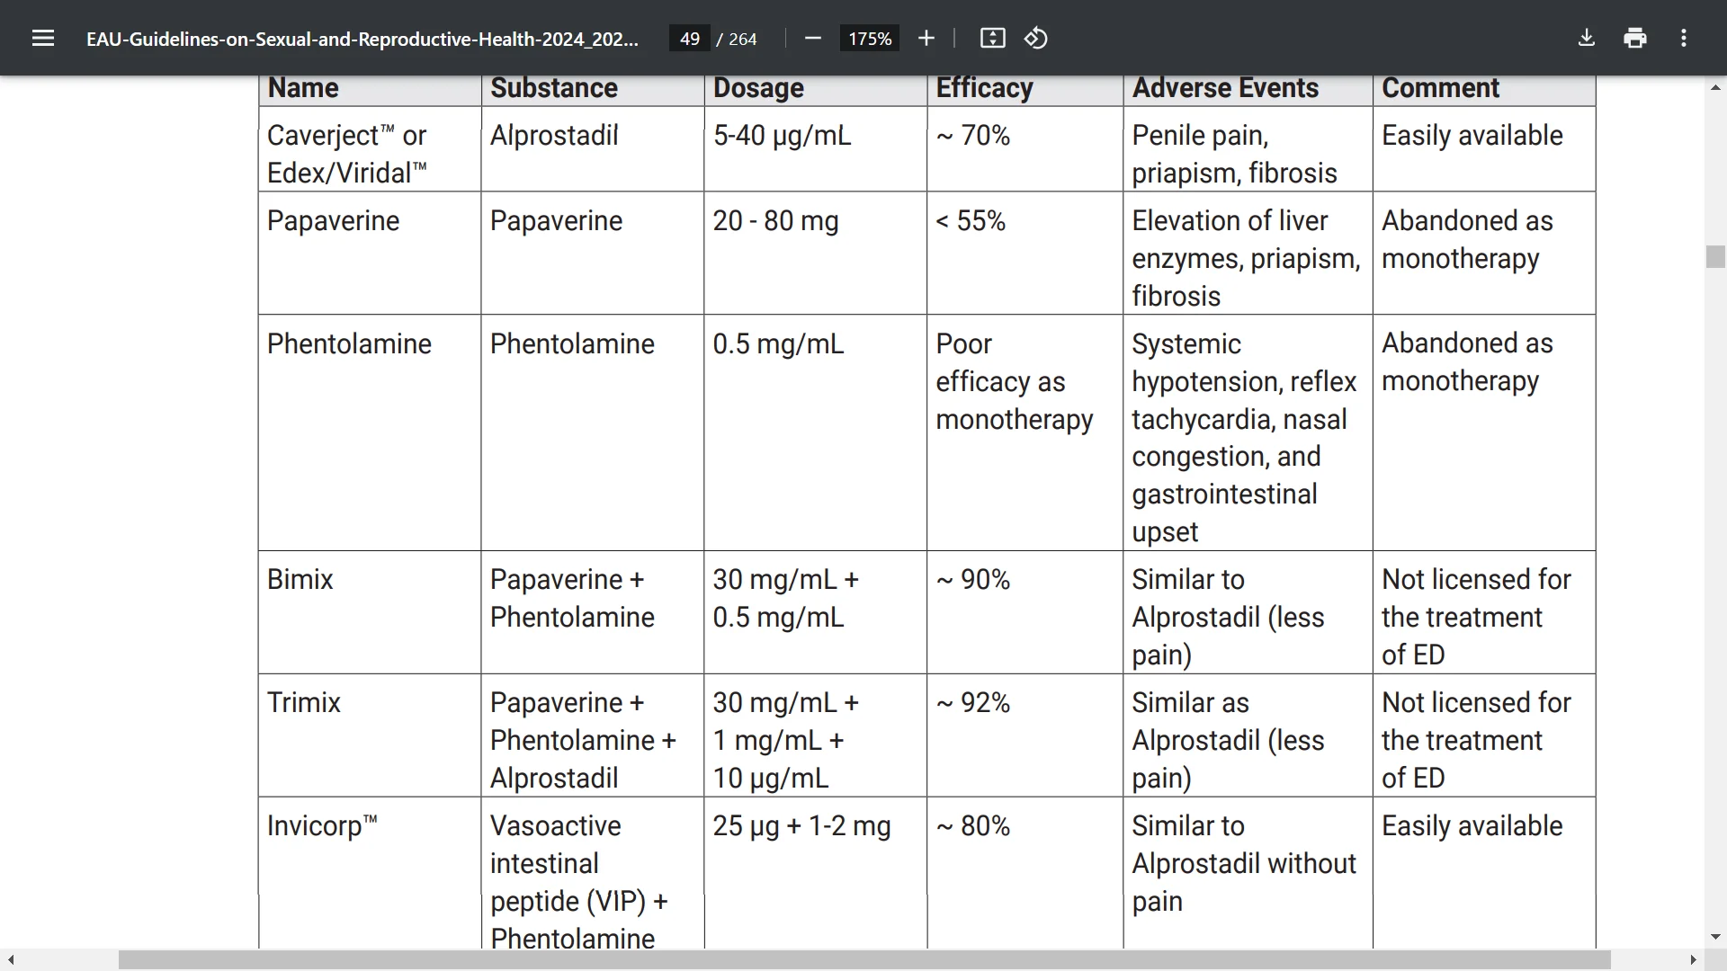This screenshot has height=971, width=1727.
Task: Rotate the document counterclockwise
Action: point(1036,38)
